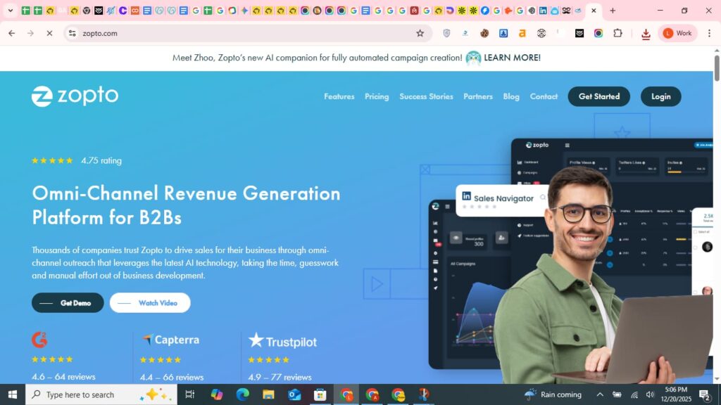This screenshot has width=721, height=405.
Task: Click the G2 reviews logo
Action: pos(39,340)
